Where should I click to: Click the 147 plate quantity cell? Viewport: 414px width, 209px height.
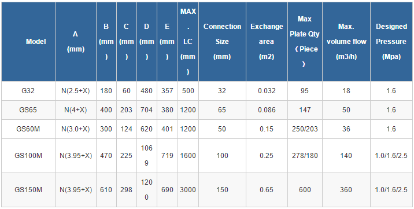(305, 109)
